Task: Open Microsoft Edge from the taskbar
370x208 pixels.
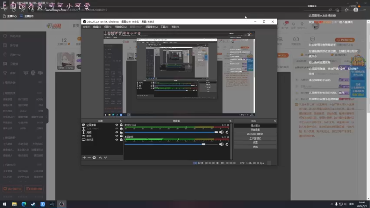Action: pos(24,204)
